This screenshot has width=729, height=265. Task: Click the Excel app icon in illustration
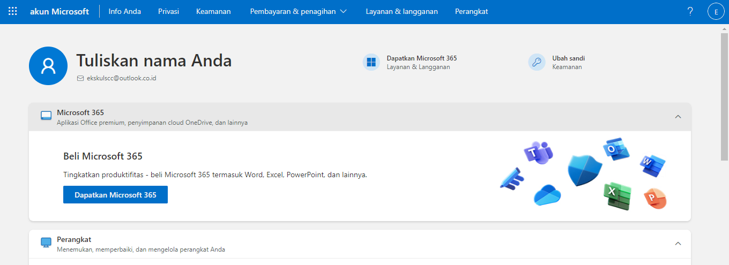point(617,195)
